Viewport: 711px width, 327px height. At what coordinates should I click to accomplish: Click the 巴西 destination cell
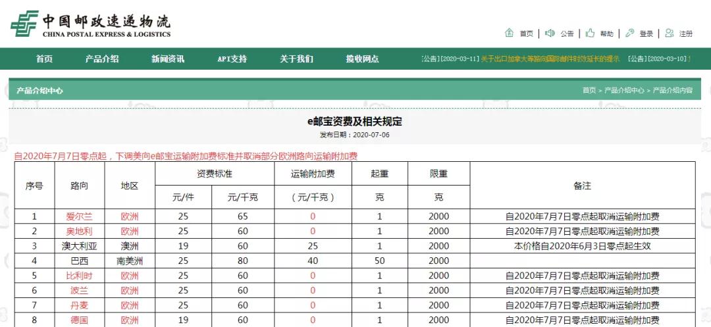click(80, 261)
